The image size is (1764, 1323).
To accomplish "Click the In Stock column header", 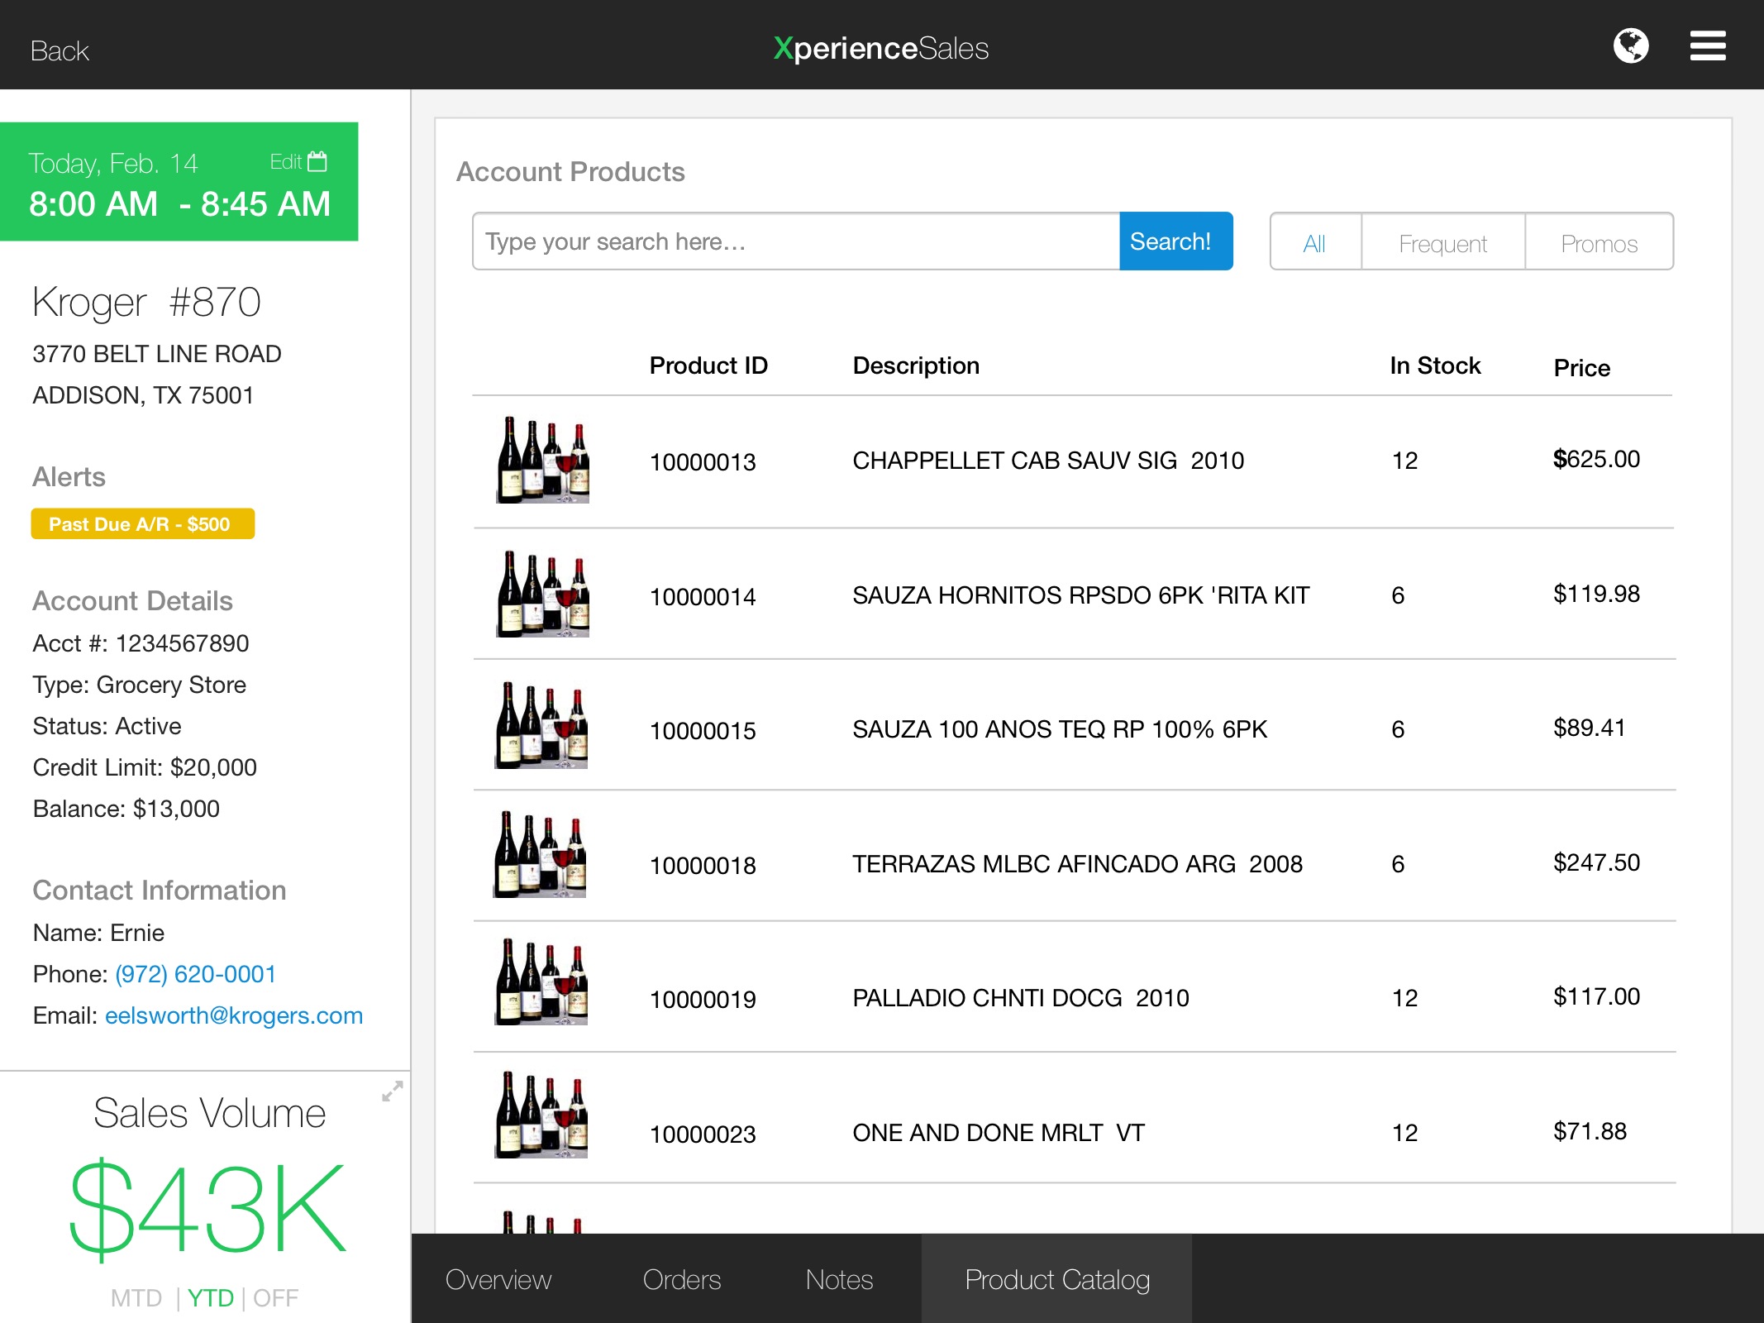I will [1435, 365].
